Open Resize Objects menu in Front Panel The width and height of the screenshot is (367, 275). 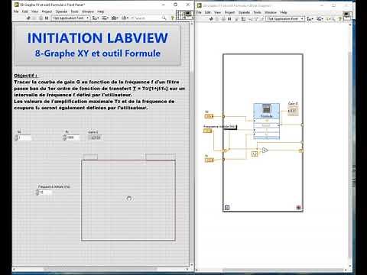pos(115,18)
